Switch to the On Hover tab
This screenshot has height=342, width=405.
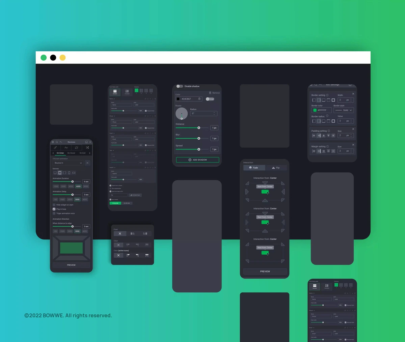tap(71, 153)
